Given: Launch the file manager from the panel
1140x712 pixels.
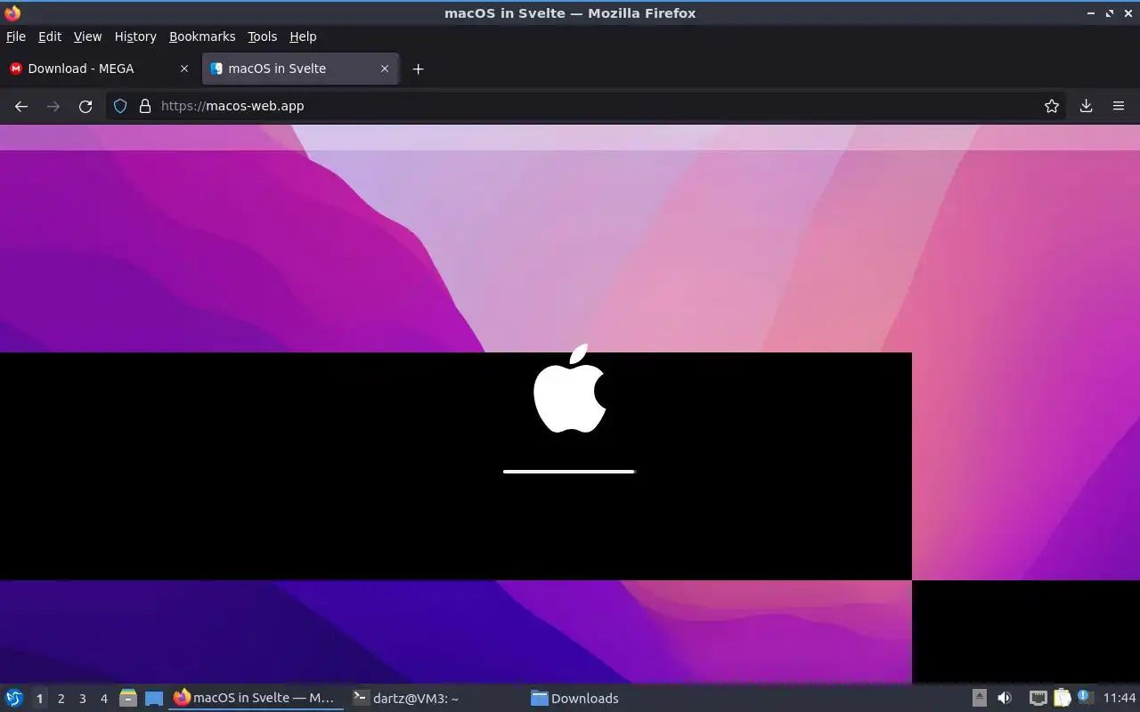Looking at the screenshot, I should (x=128, y=698).
